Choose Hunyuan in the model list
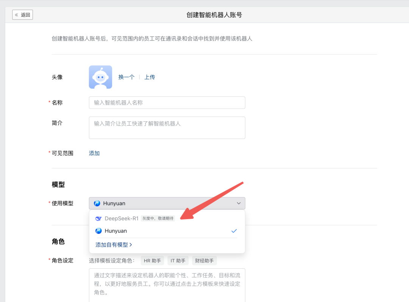This screenshot has height=302, width=409. tap(116, 231)
